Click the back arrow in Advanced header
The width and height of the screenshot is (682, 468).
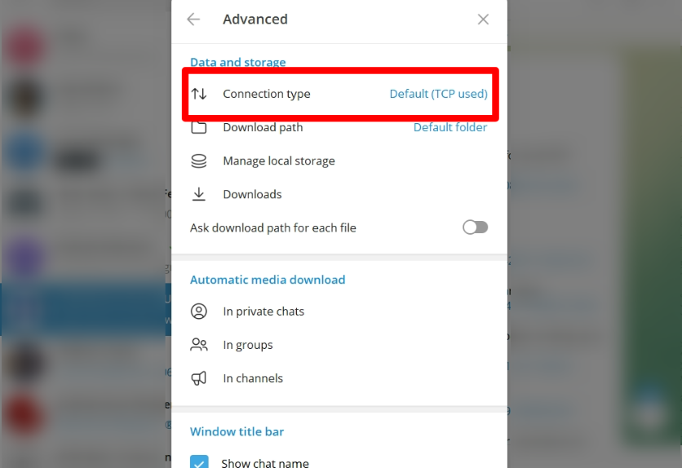coord(193,20)
